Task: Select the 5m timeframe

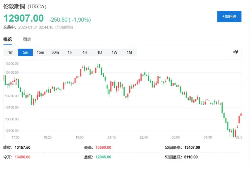Action: point(25,52)
